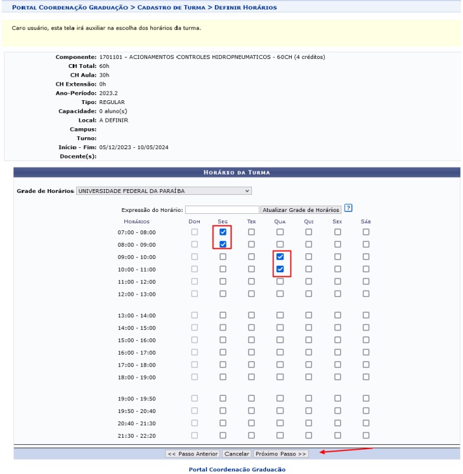Click Atualizar Grade de Horários button

click(x=301, y=210)
